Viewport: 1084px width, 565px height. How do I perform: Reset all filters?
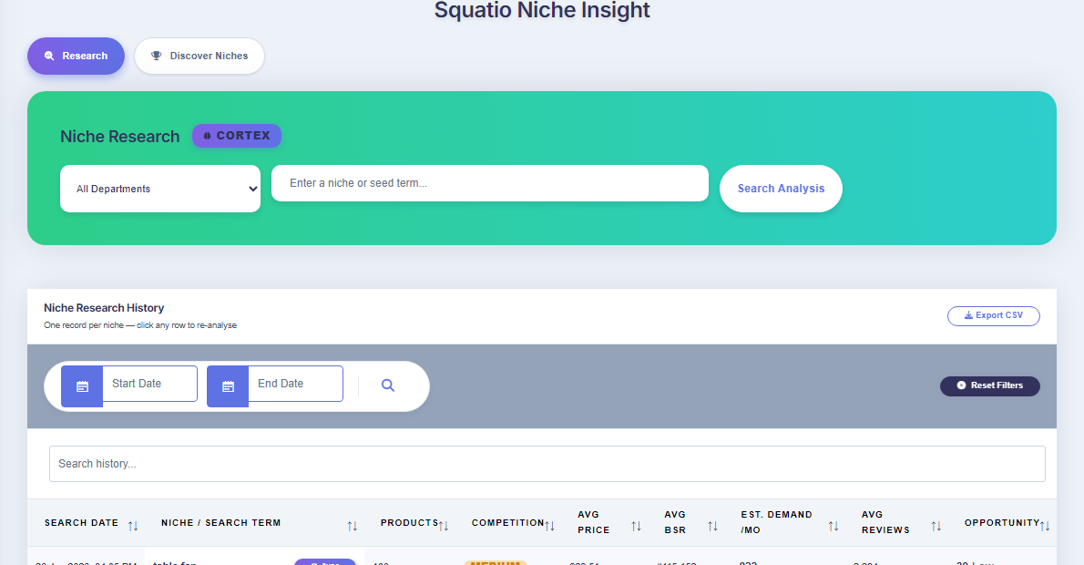pyautogui.click(x=990, y=385)
